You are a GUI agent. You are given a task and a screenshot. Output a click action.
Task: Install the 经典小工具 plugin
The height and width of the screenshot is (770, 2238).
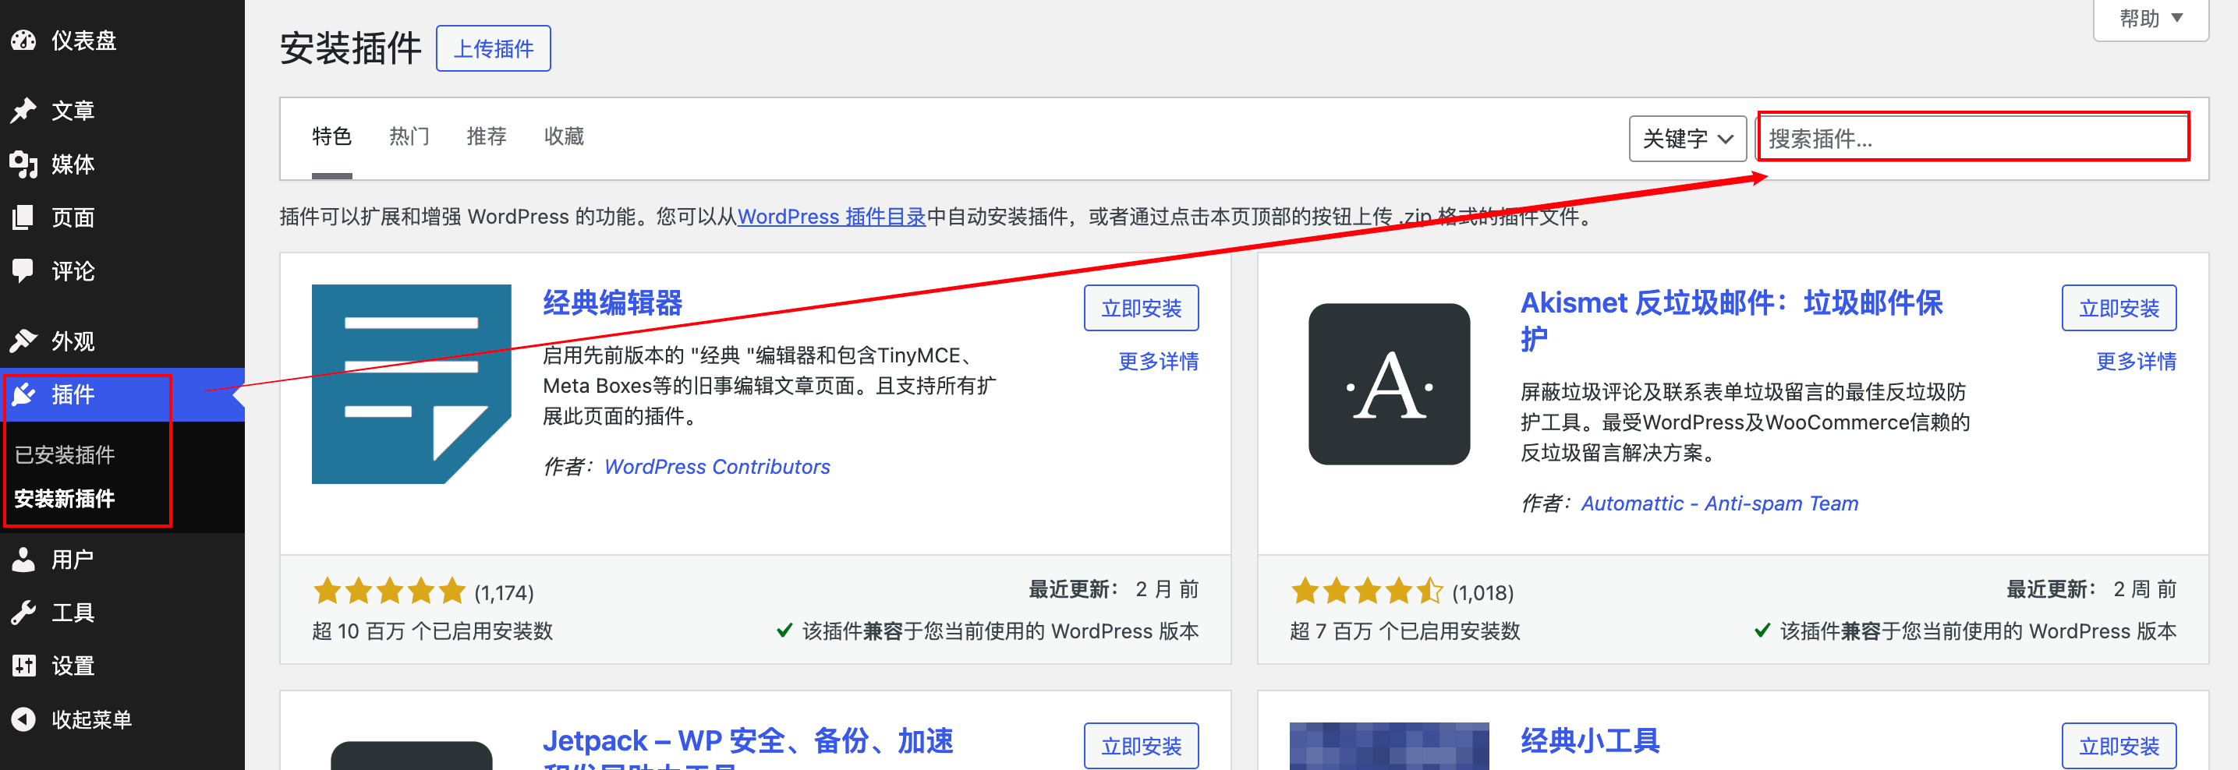coord(2119,746)
